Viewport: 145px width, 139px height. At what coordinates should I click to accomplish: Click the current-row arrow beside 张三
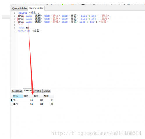pos(12,100)
